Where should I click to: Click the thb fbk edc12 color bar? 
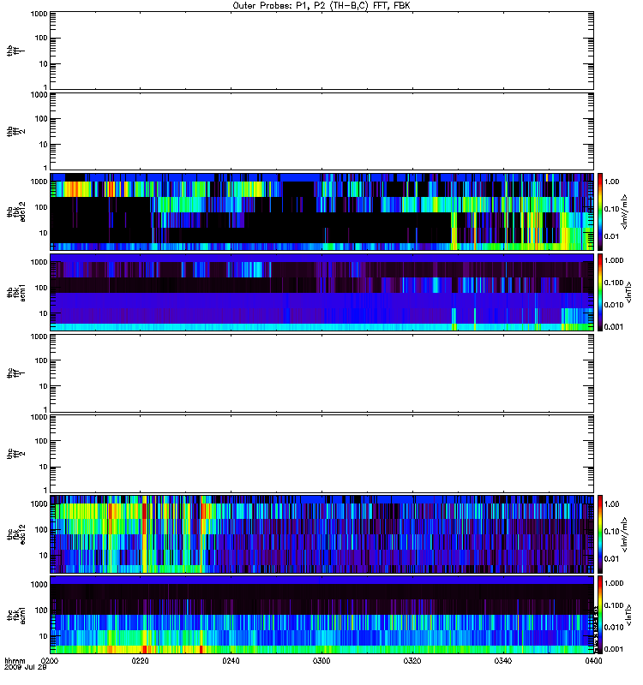coord(600,211)
